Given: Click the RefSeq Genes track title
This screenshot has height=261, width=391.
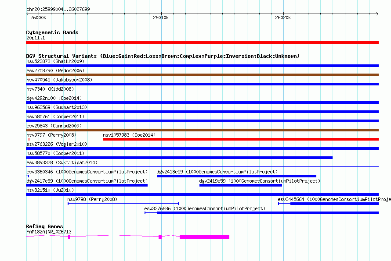Looking at the screenshot, I should (x=44, y=226).
